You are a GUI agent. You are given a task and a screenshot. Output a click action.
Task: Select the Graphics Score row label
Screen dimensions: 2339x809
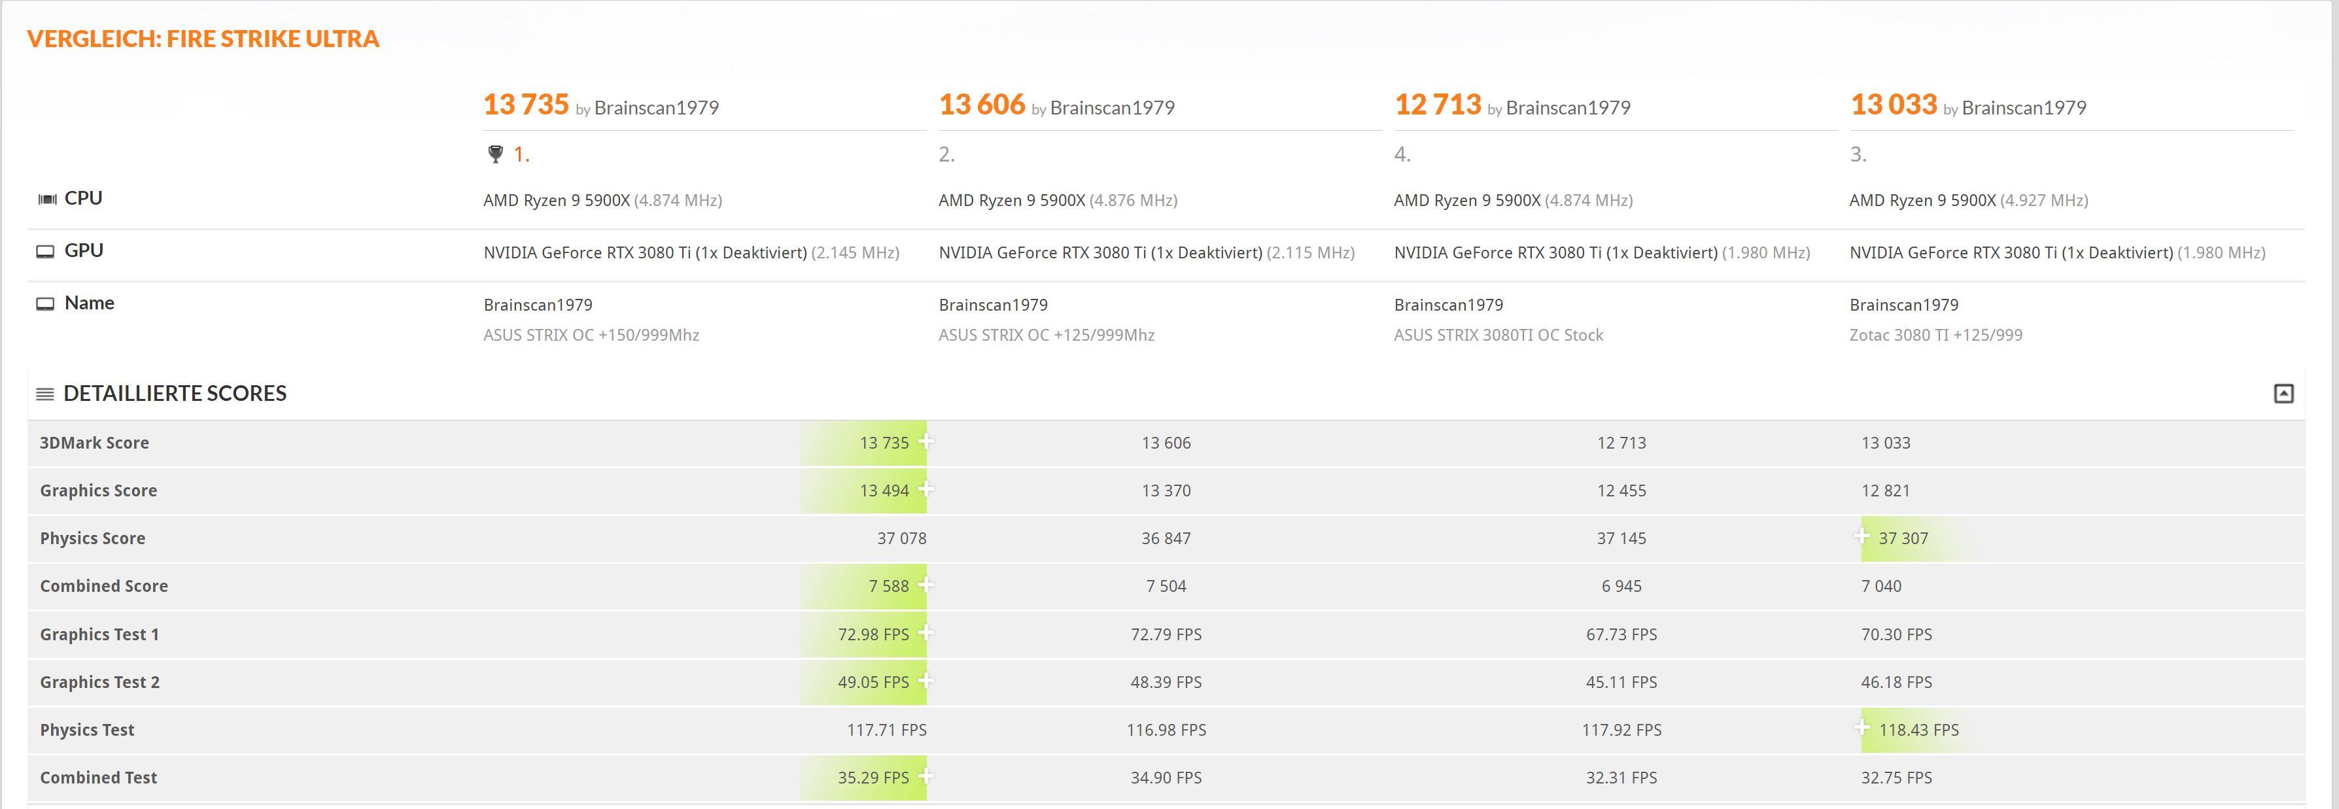tap(98, 491)
